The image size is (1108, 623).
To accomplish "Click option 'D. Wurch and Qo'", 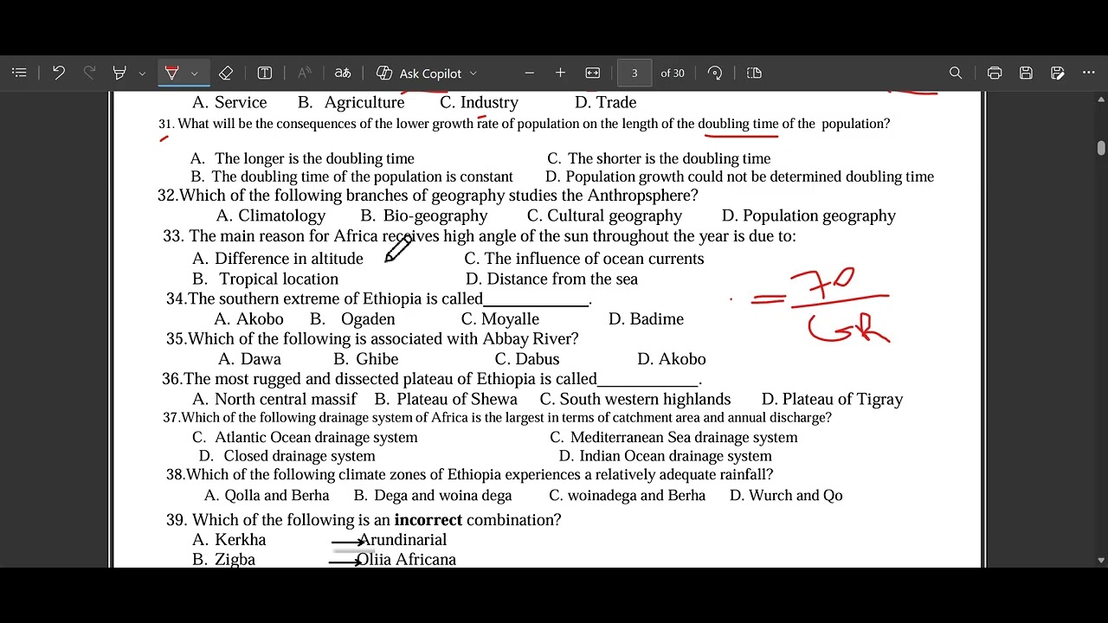I will 786,496.
